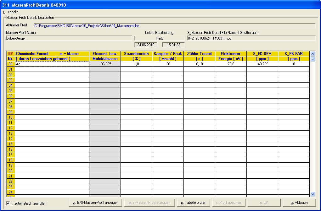Click the time field '15:01:33'
This screenshot has height=211, width=321.
pos(173,45)
